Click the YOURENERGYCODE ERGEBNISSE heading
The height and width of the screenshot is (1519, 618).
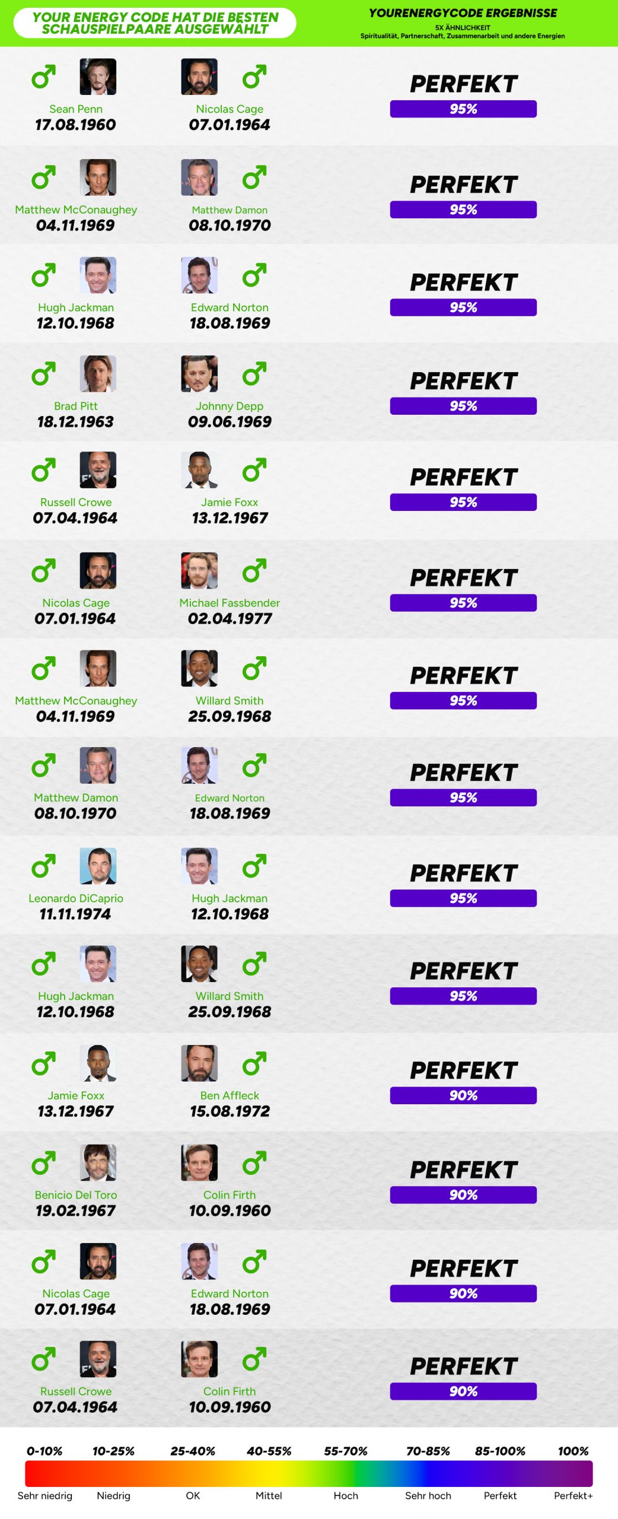pos(463,13)
